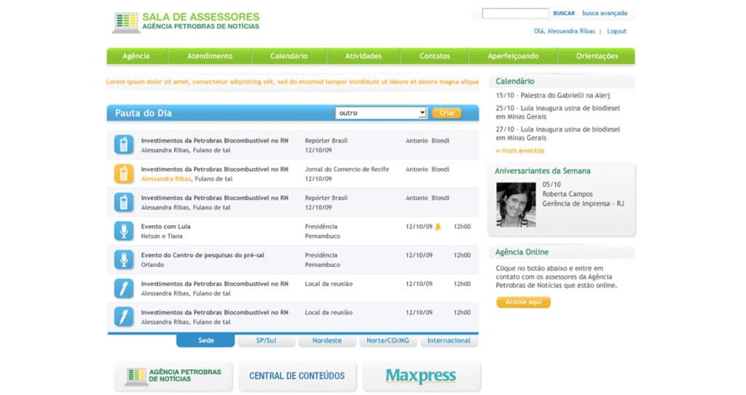Switch to the Nordeste tab
This screenshot has width=746, height=395.
click(x=327, y=340)
